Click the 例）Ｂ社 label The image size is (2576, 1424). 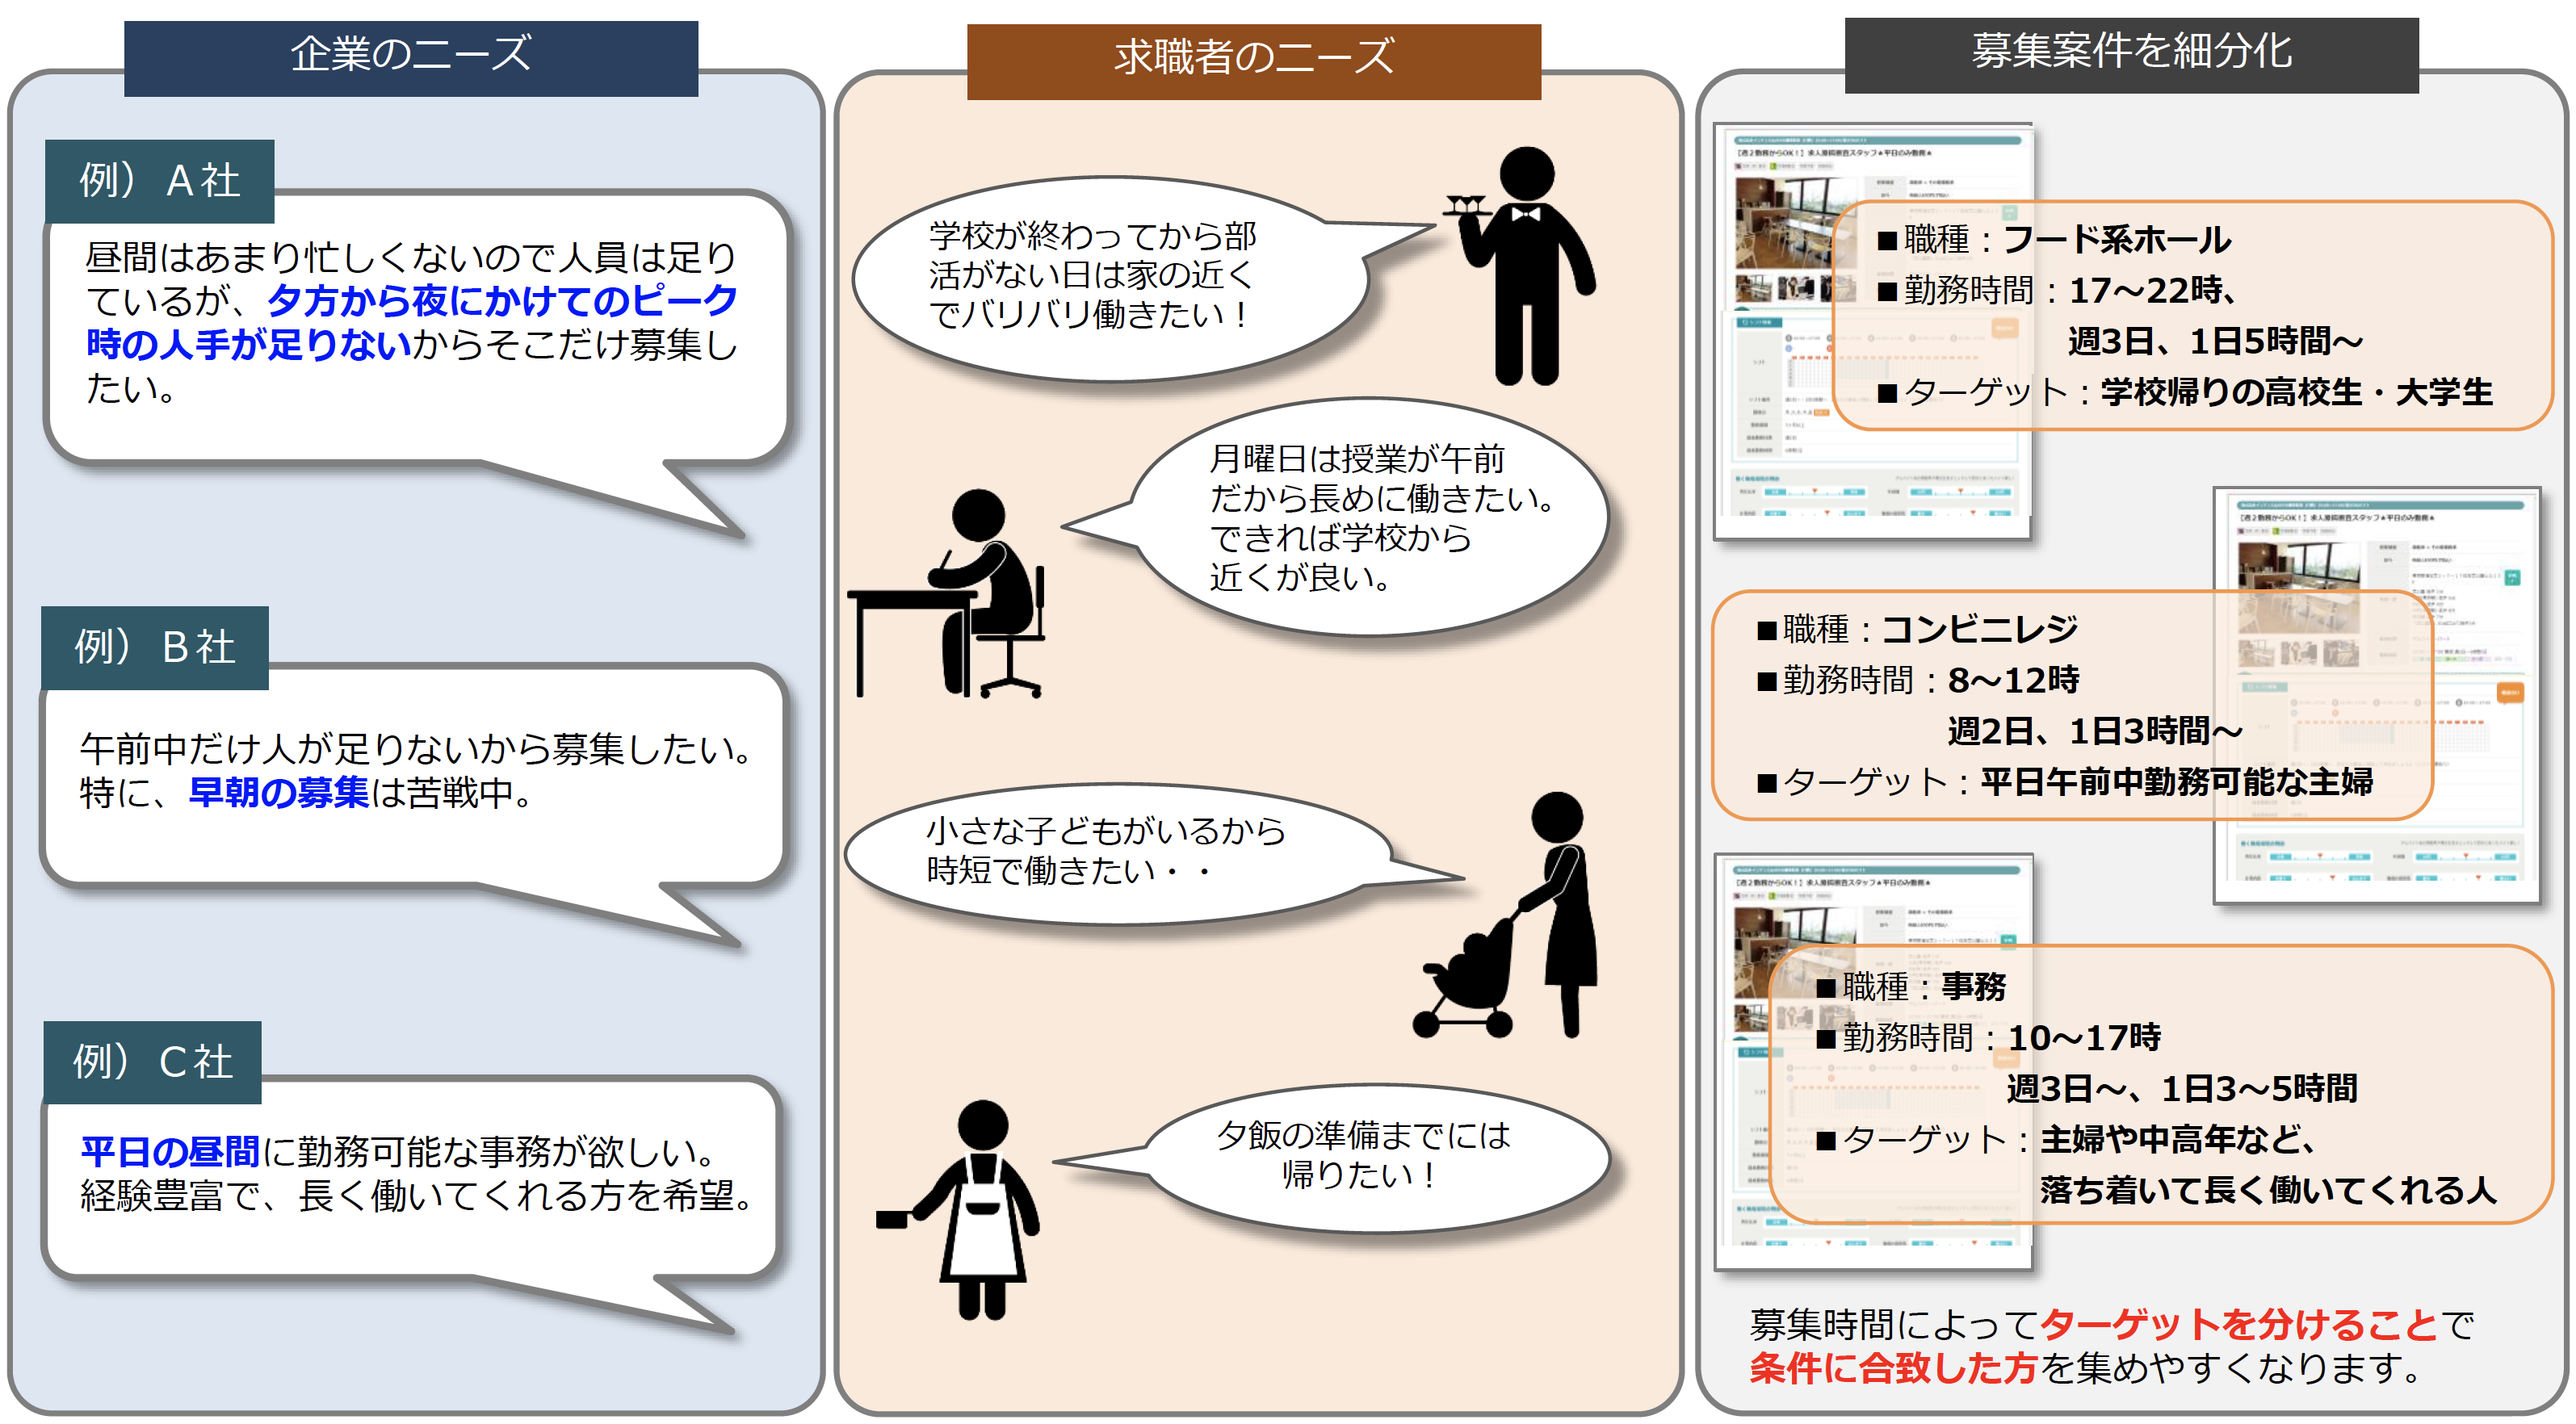(x=155, y=647)
